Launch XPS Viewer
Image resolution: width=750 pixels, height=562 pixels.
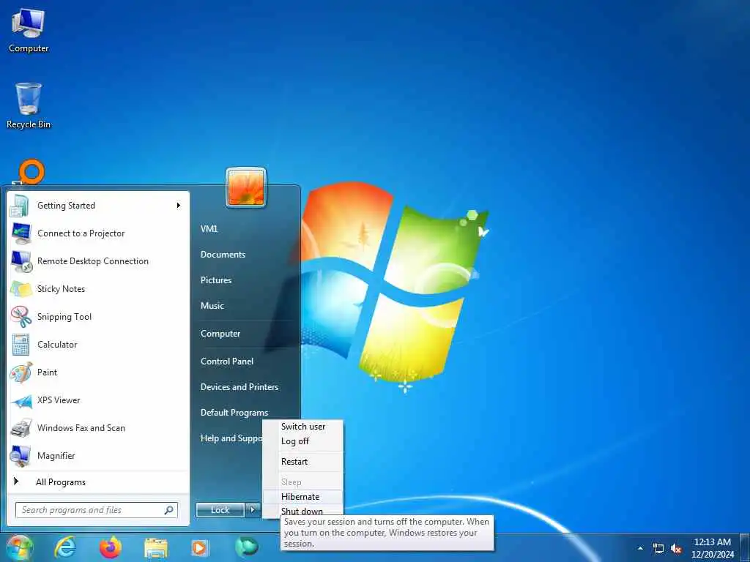pos(98,400)
